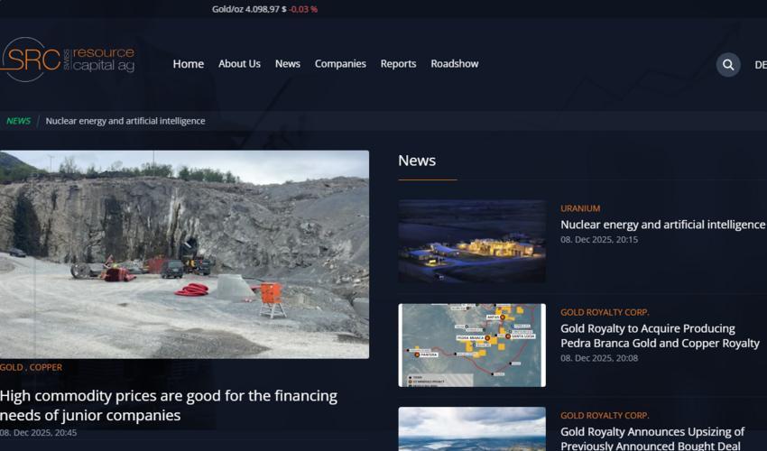Open ticker headline Nuclear energy and artificial intelligence
Image resolution: width=767 pixels, height=451 pixels.
(125, 121)
